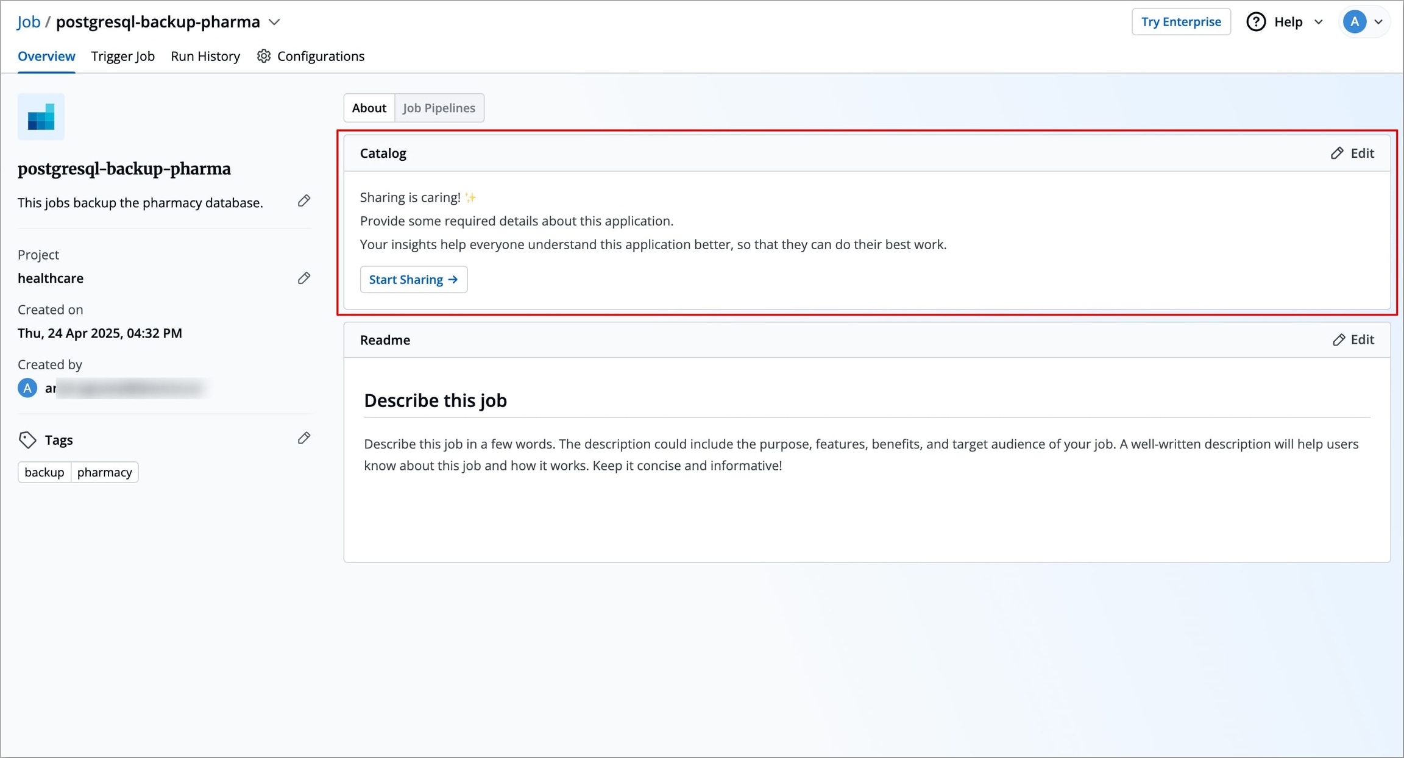Click the edit pencil next to healthcare project
The image size is (1404, 758).
pyautogui.click(x=304, y=278)
